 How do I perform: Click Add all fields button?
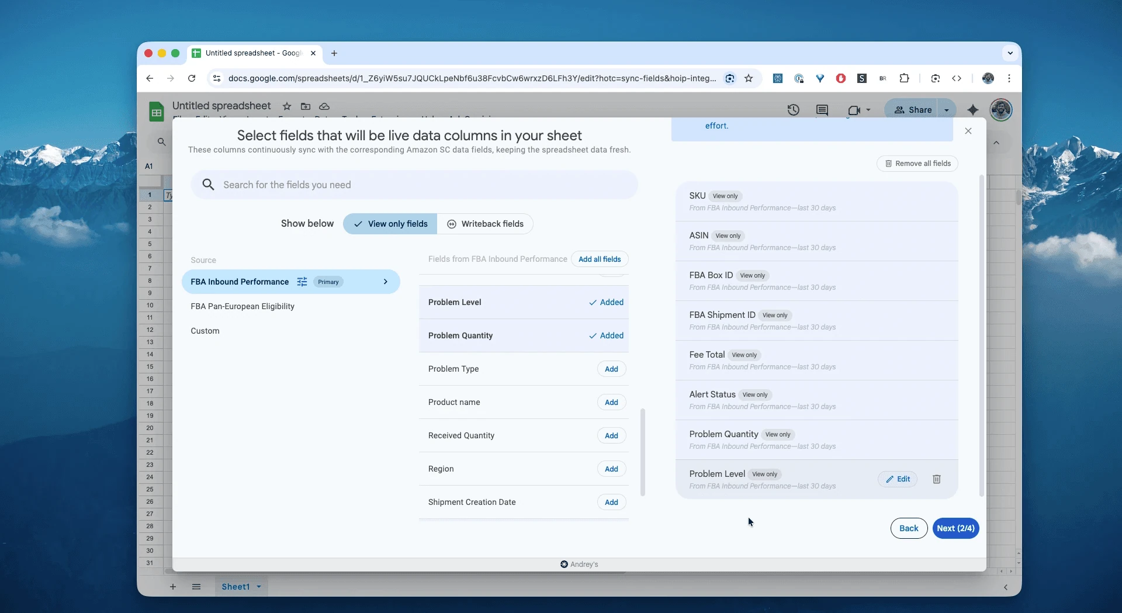pos(600,259)
